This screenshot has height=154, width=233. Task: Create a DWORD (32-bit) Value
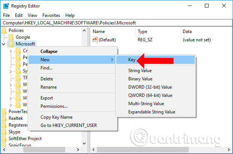click(150, 87)
